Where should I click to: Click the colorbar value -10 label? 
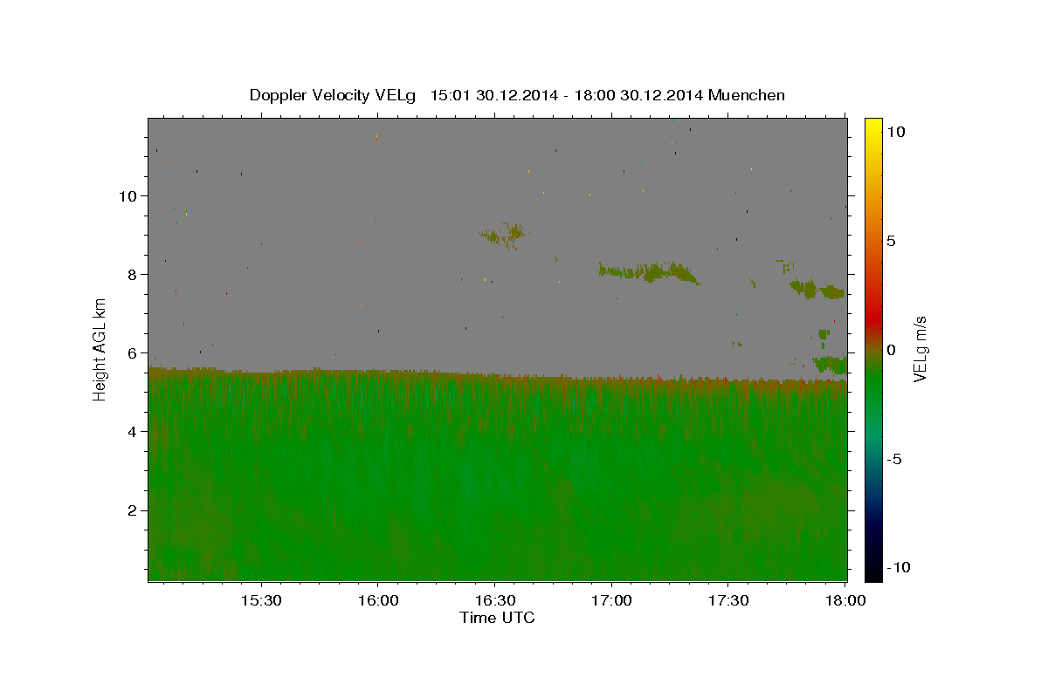coord(899,567)
